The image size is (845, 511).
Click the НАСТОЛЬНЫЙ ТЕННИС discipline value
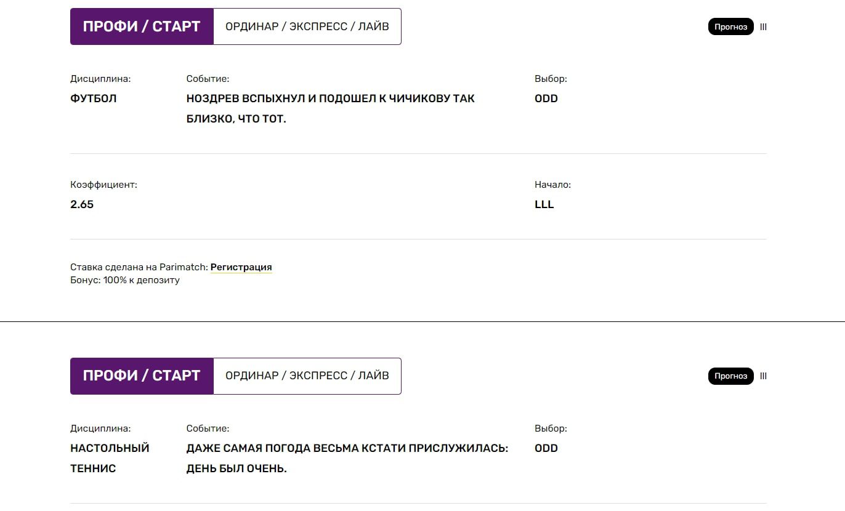[x=110, y=458]
